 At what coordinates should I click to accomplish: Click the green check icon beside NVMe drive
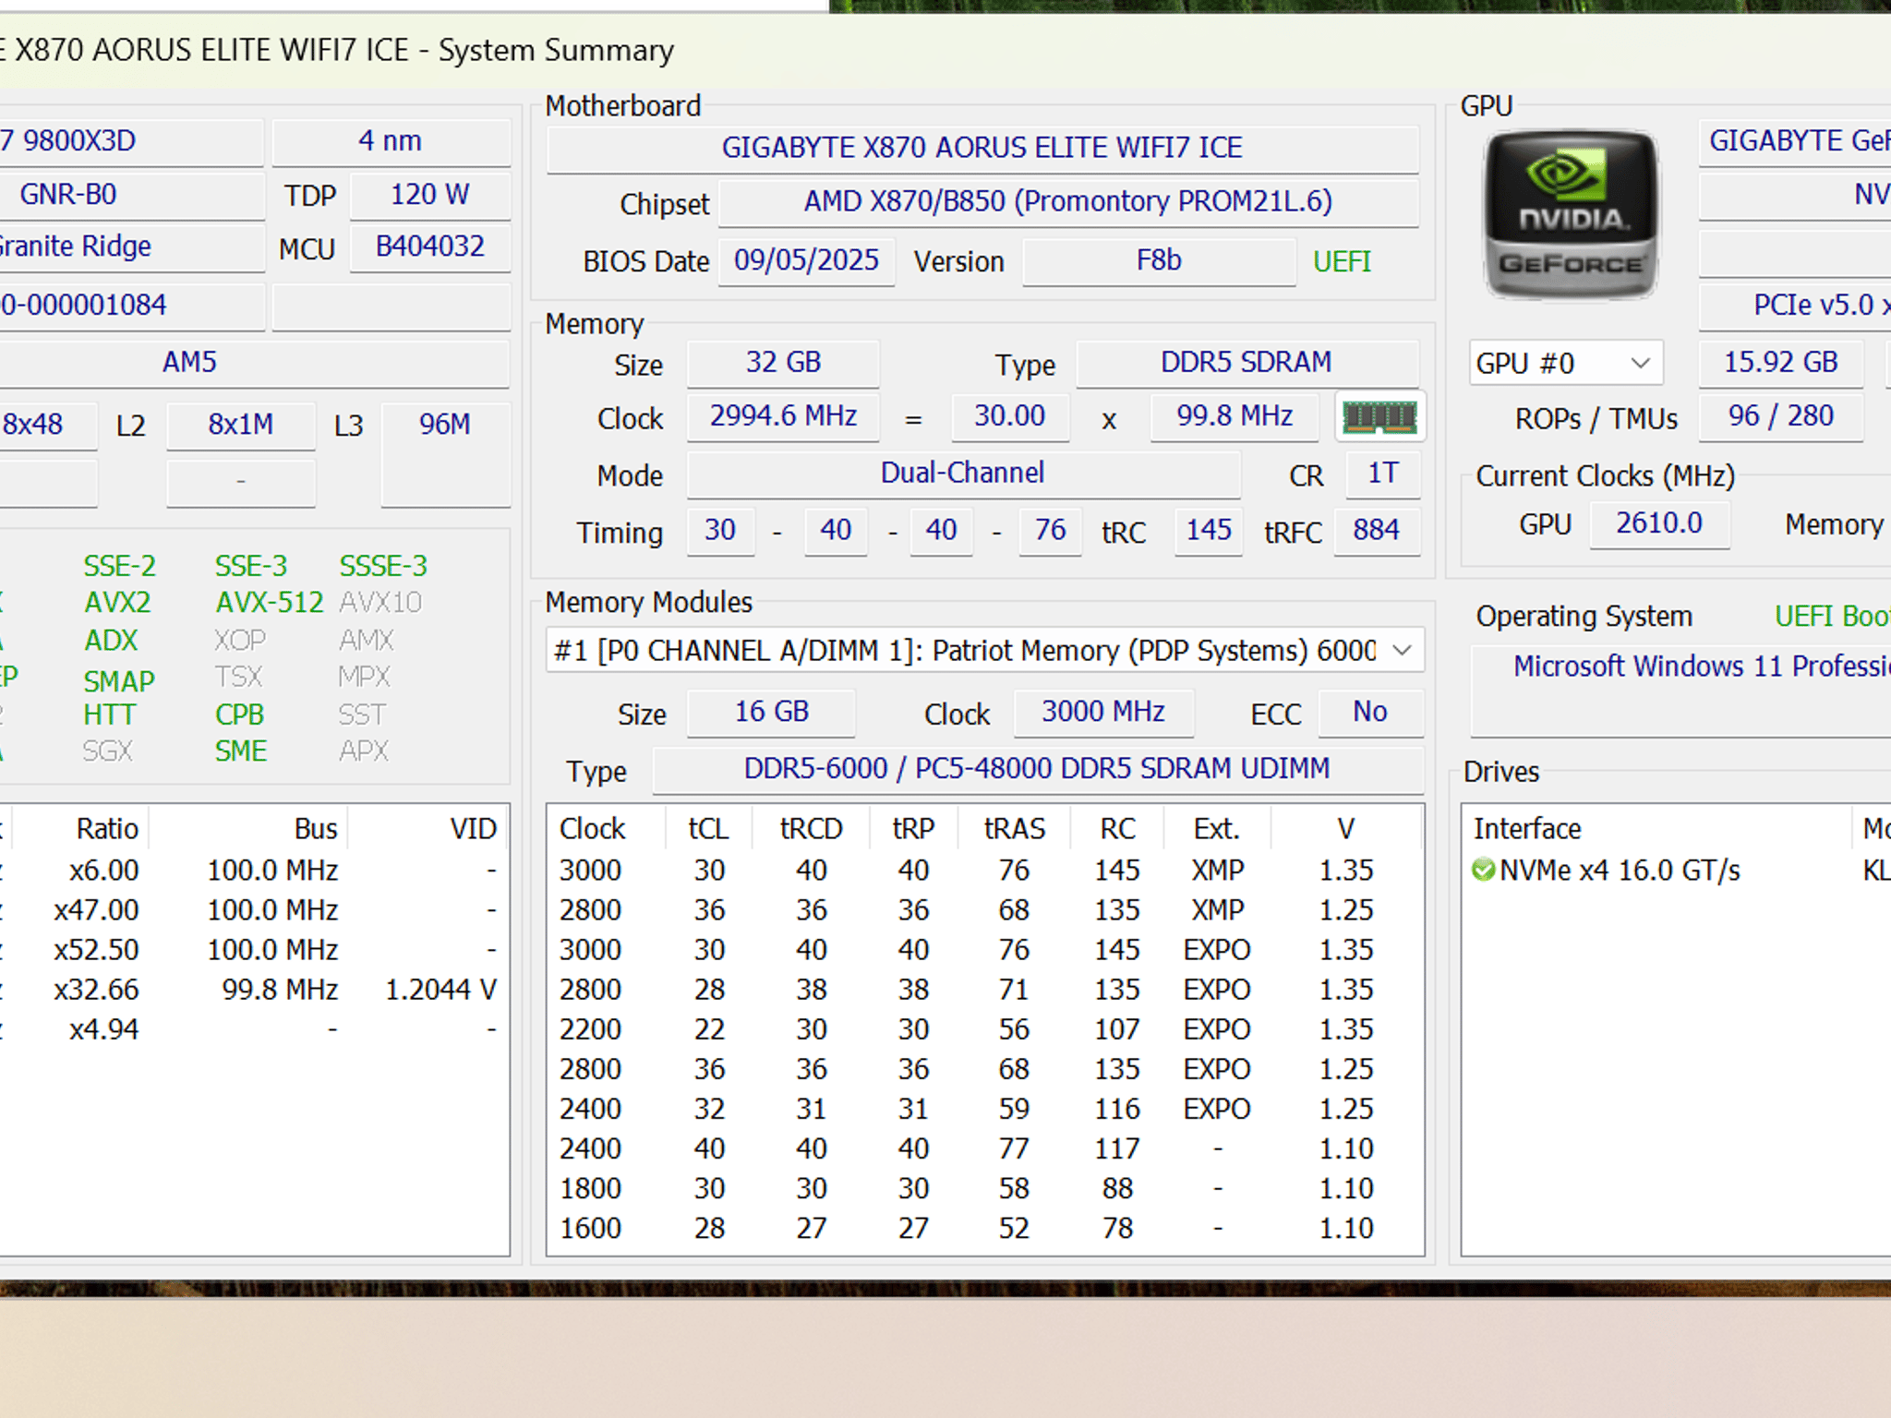coord(1483,870)
